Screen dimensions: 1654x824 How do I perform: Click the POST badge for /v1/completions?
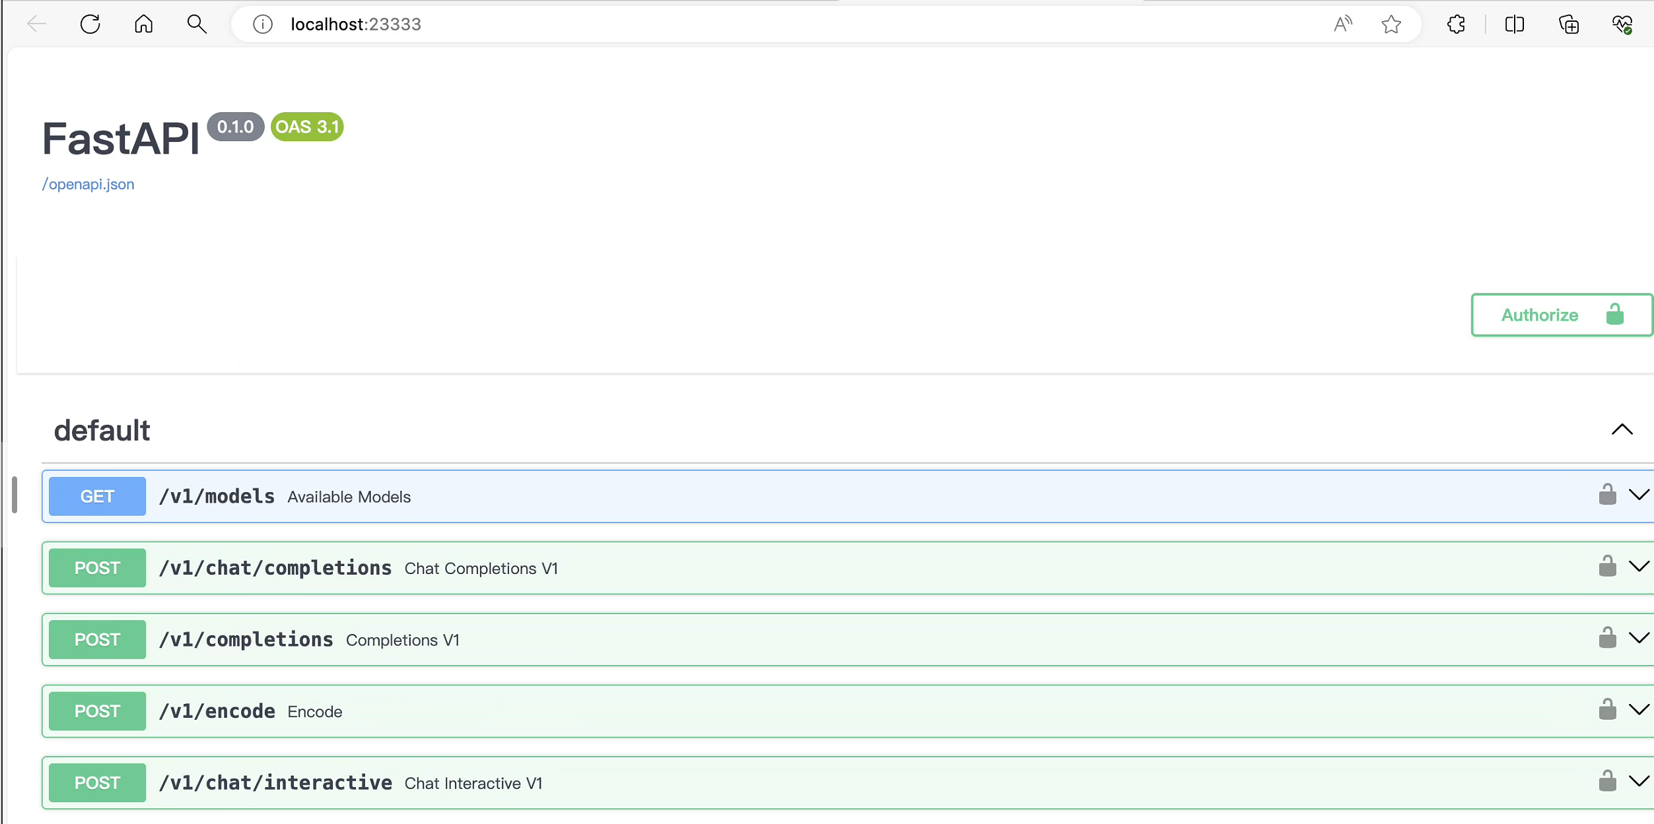coord(97,639)
